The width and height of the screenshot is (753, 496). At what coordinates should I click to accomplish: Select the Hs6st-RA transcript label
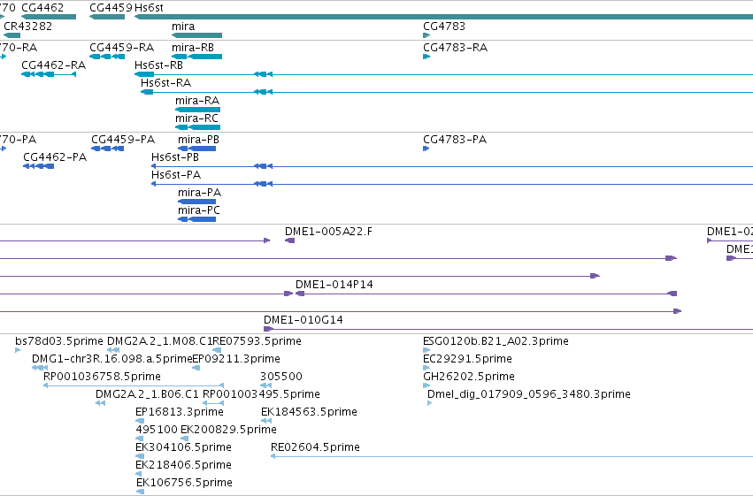[x=165, y=82]
